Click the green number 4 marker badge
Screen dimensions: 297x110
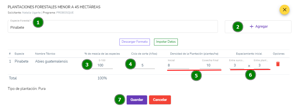pyautogui.click(x=130, y=64)
